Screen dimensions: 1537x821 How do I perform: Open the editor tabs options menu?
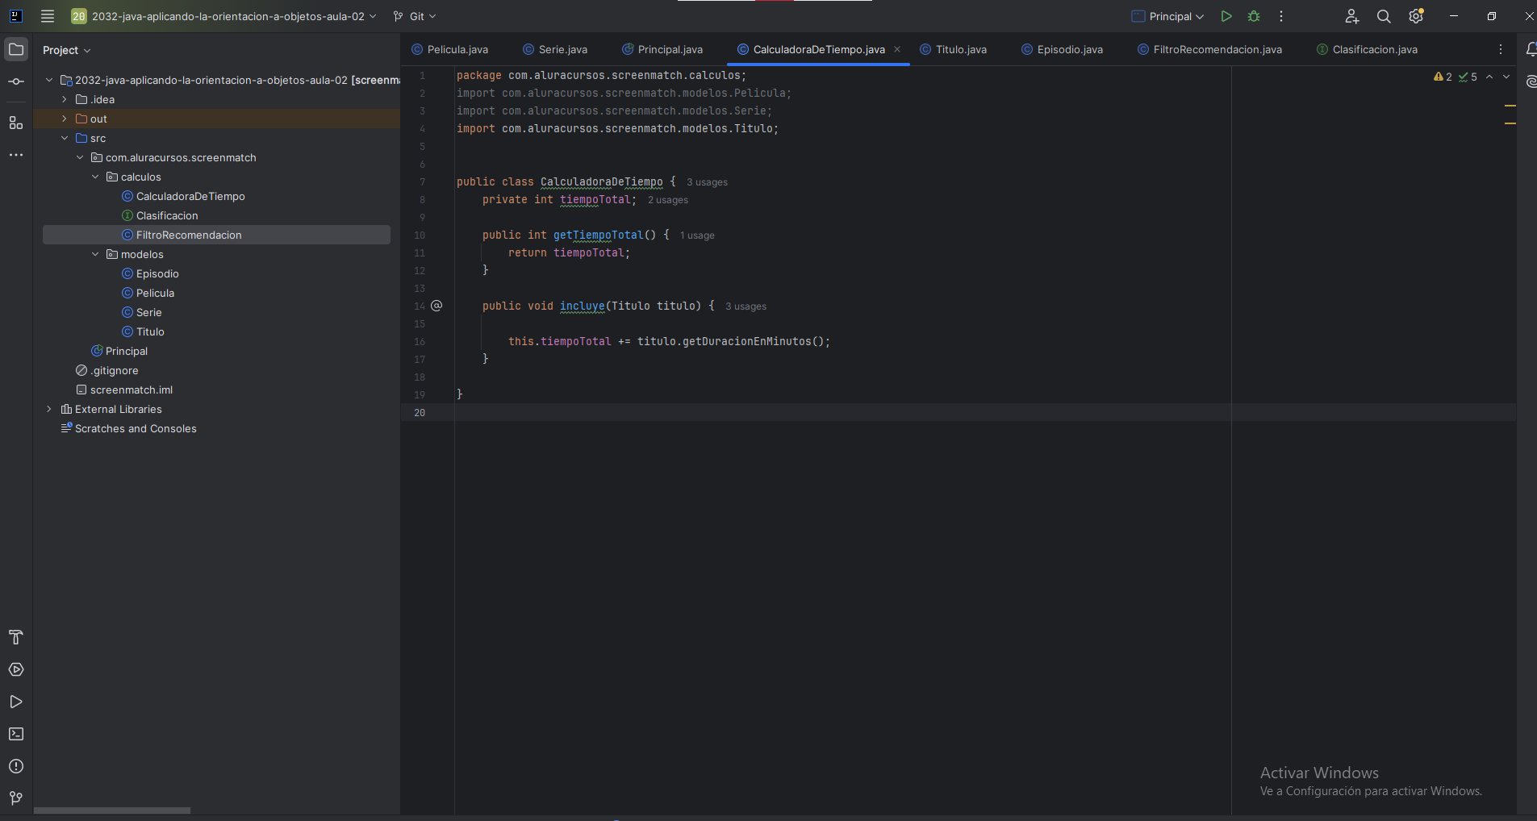pos(1501,49)
